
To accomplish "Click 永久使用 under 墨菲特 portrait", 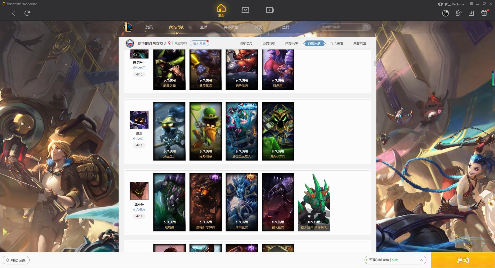I will pyautogui.click(x=139, y=210).
